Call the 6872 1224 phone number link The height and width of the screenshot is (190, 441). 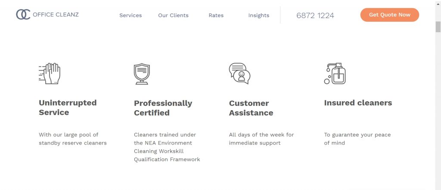[x=315, y=15]
